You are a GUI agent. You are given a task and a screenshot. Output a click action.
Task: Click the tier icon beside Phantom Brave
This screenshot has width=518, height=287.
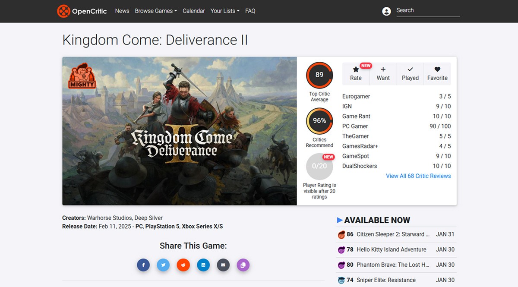(341, 265)
